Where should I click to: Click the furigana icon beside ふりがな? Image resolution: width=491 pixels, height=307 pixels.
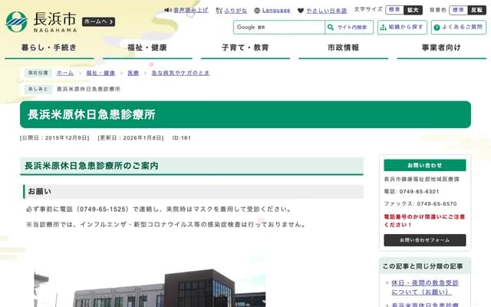219,11
